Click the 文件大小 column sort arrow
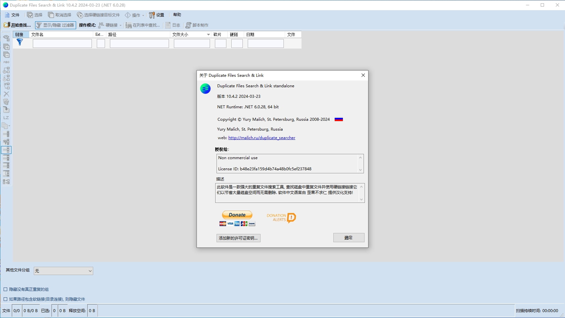 tap(208, 34)
